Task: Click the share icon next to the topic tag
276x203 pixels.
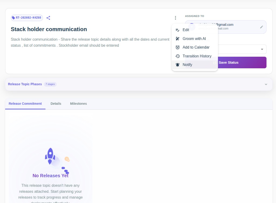Action: coord(48,18)
